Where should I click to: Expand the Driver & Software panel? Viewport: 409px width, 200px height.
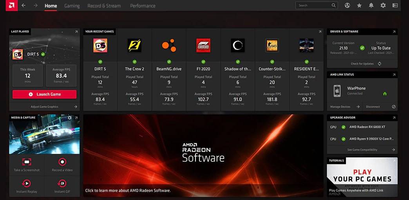[394, 32]
